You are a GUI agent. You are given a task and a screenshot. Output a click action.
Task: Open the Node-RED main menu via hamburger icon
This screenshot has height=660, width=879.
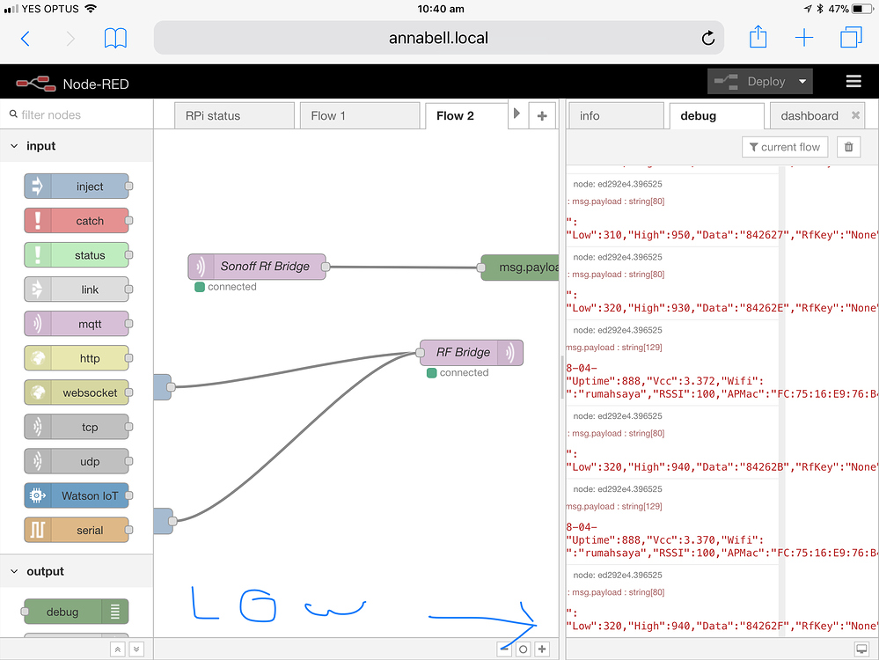[x=852, y=80]
